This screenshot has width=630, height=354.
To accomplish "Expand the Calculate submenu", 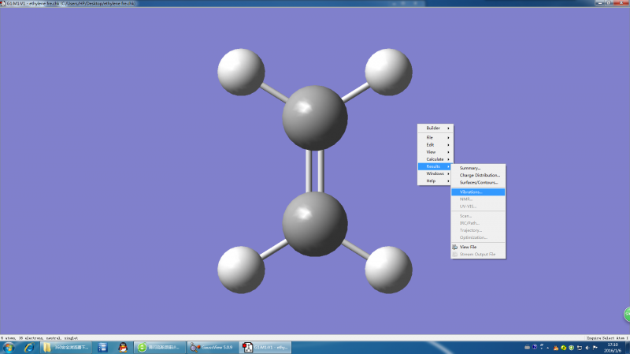I will coord(435,159).
